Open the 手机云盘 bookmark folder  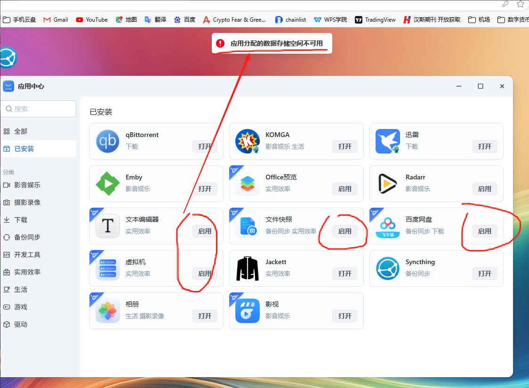point(19,20)
